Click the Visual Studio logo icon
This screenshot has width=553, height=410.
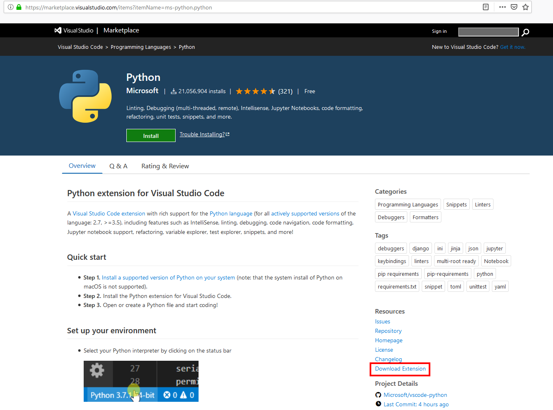(58, 30)
